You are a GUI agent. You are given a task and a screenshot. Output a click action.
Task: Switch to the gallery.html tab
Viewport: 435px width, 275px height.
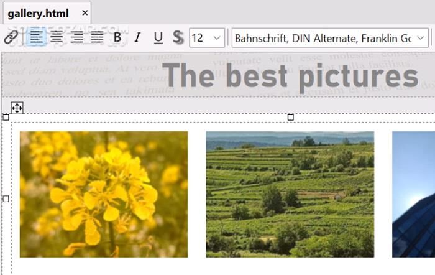pyautogui.click(x=39, y=12)
